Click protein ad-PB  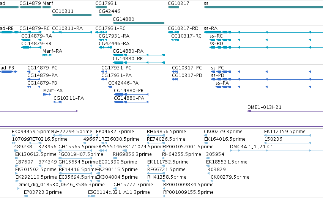click(7, 68)
